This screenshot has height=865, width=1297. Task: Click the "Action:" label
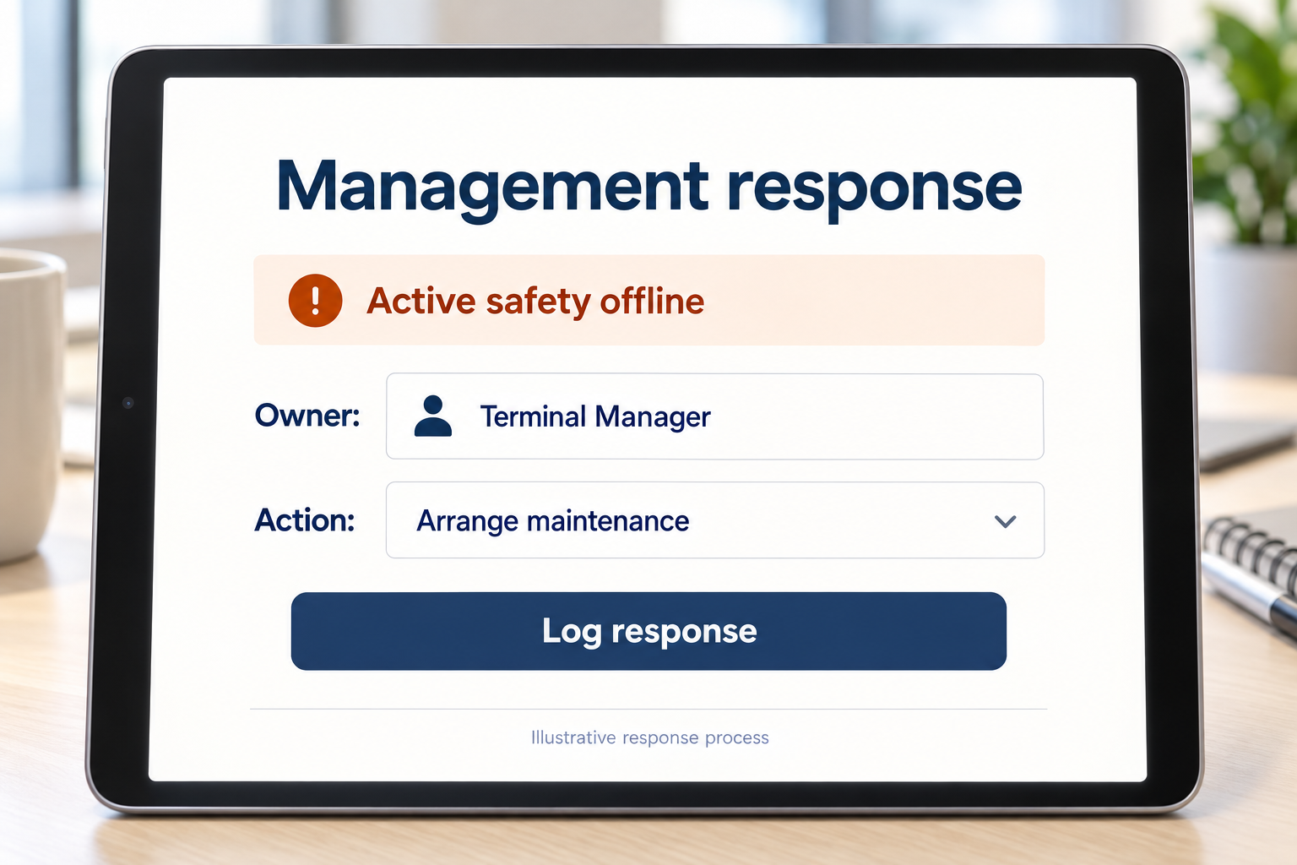[305, 520]
